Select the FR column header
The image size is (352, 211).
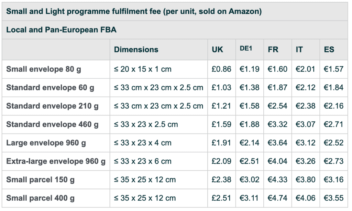click(273, 49)
